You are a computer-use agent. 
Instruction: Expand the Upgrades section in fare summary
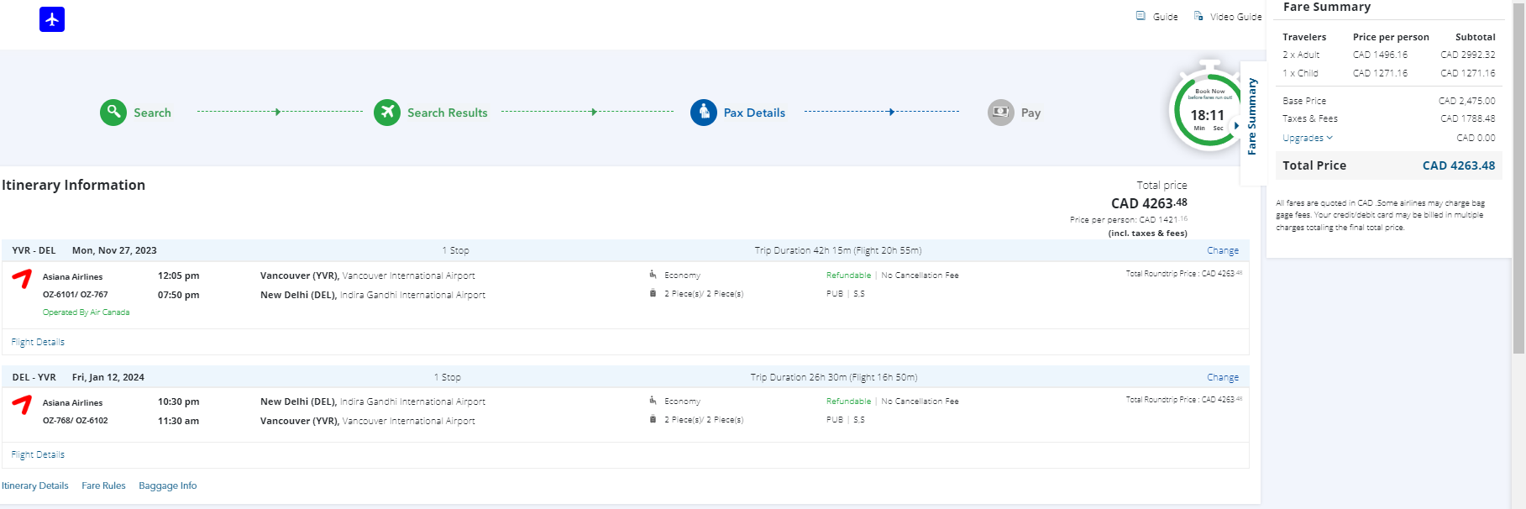[1307, 138]
